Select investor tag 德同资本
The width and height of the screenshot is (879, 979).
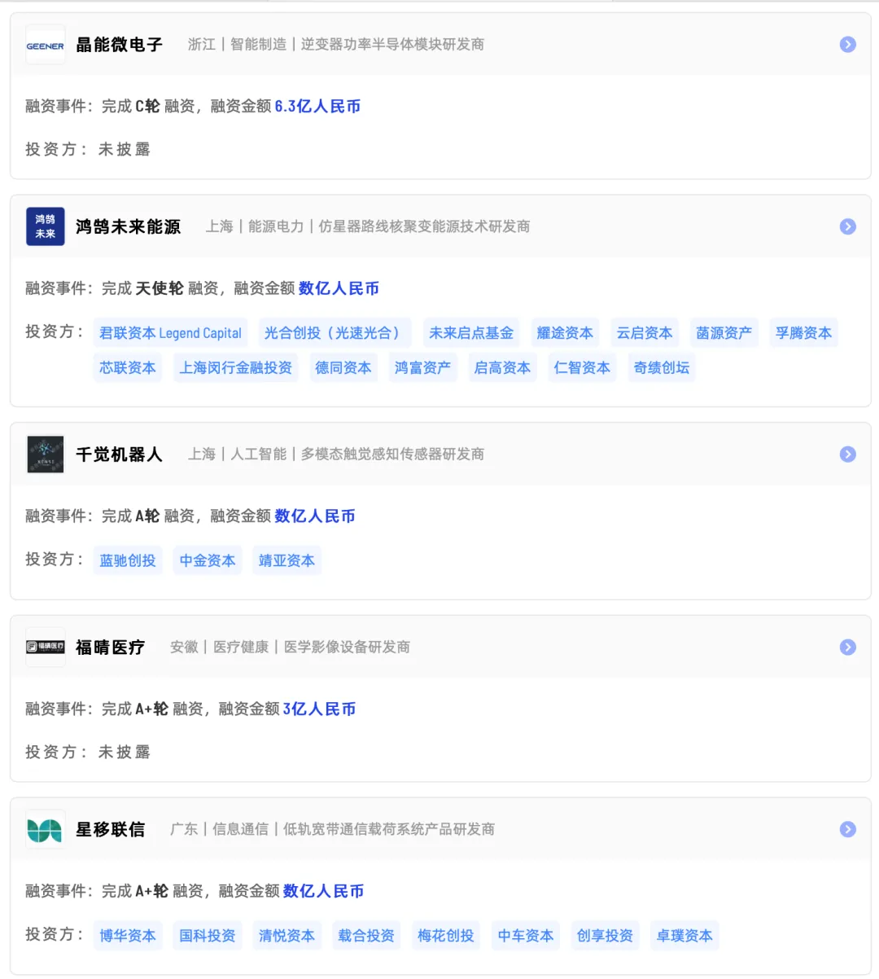(x=343, y=368)
